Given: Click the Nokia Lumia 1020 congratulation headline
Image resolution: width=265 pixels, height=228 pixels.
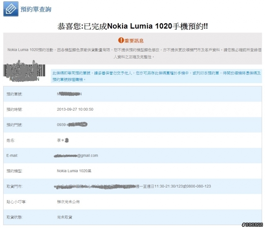Looking at the screenshot, I should pyautogui.click(x=132, y=26).
